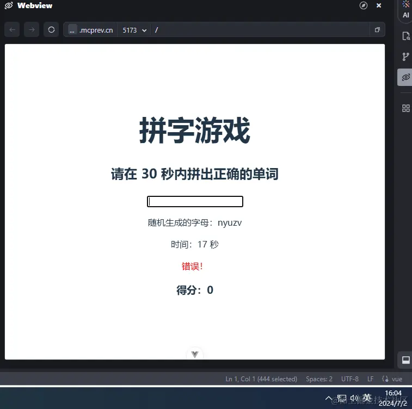
Task: Toggle the Webview eye sidebar icon
Action: (405, 77)
